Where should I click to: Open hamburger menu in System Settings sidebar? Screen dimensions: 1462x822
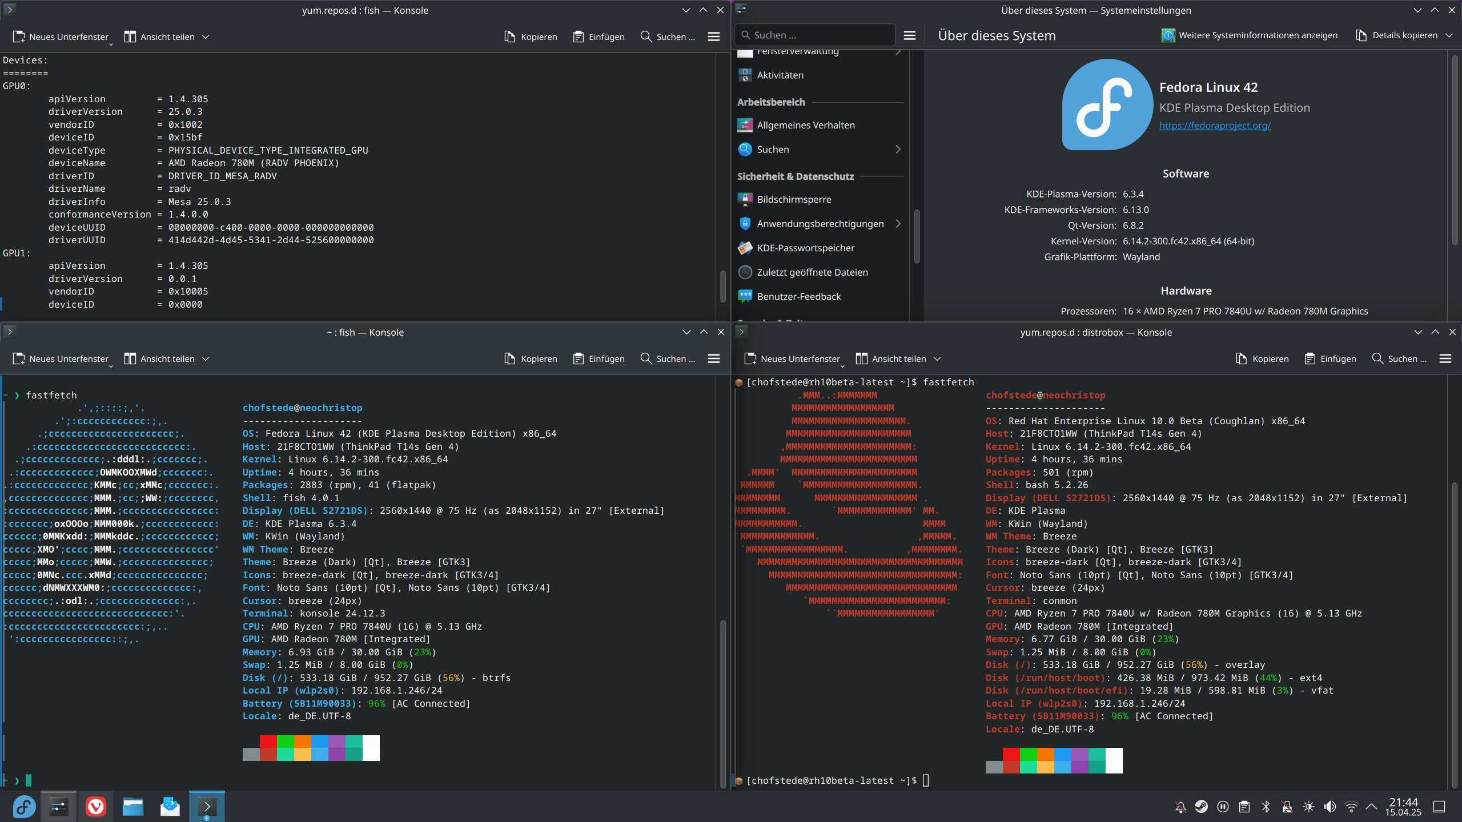[x=910, y=35]
